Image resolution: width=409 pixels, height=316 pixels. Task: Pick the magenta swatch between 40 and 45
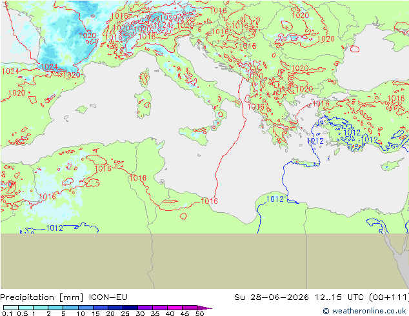click(175, 308)
